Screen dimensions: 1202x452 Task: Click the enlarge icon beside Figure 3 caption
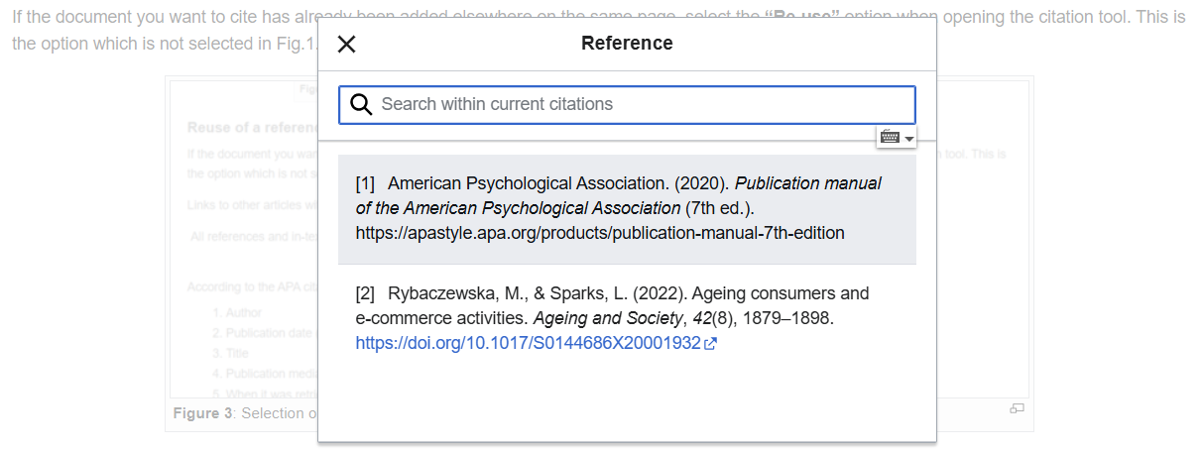click(1017, 408)
